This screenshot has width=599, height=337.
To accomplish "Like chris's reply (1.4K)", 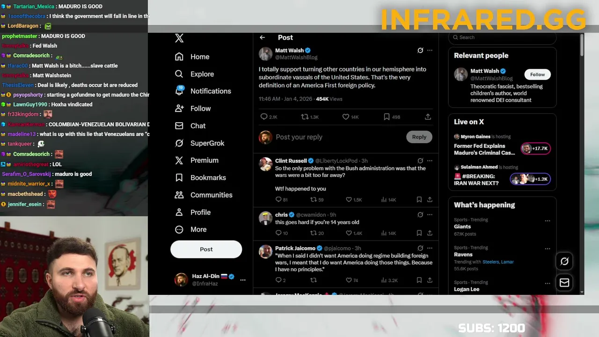I will point(349,233).
